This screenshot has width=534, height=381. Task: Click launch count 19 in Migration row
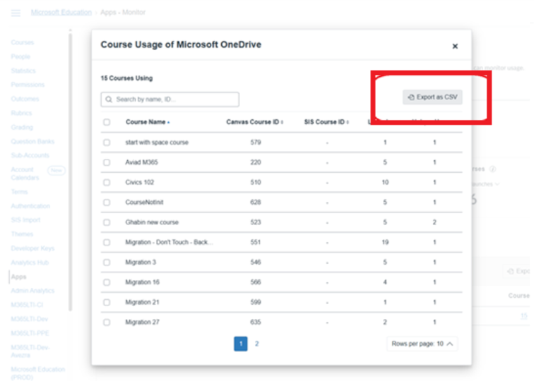click(385, 242)
